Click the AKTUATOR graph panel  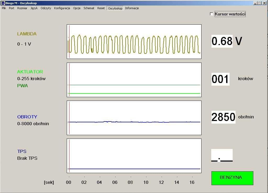[x=134, y=80]
